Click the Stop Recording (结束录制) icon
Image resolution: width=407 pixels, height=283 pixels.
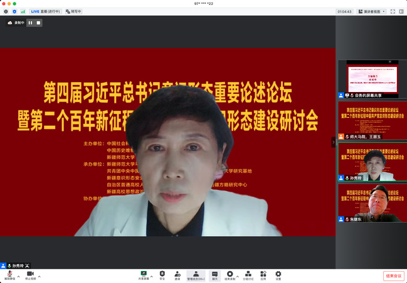click(x=230, y=274)
